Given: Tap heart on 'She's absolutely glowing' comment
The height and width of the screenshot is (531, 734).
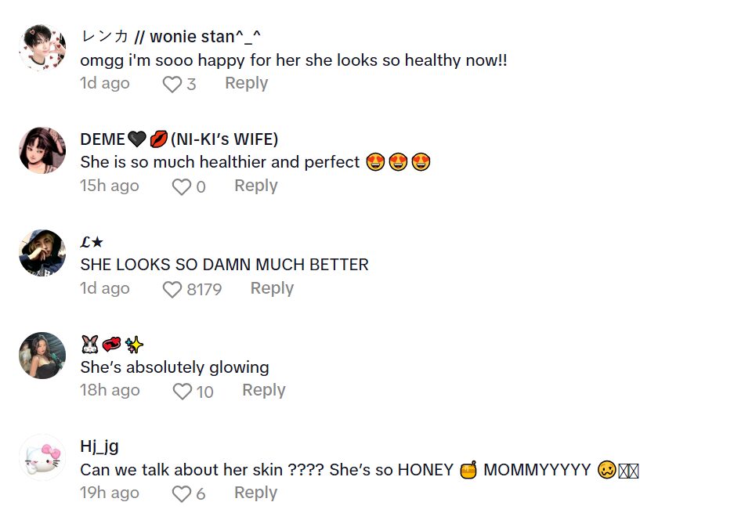Looking at the screenshot, I should coord(182,392).
